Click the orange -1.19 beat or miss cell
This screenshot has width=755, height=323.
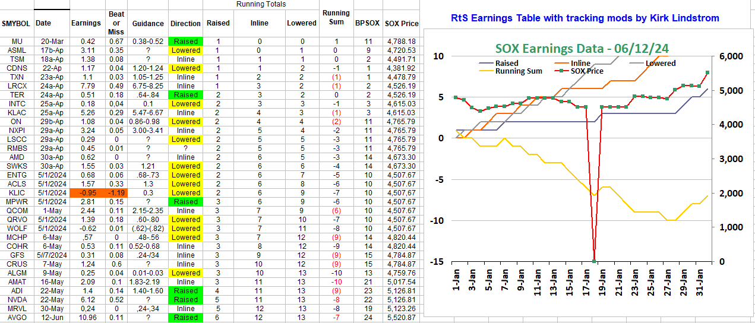coord(116,193)
